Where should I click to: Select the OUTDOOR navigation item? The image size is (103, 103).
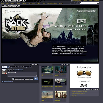32,3
